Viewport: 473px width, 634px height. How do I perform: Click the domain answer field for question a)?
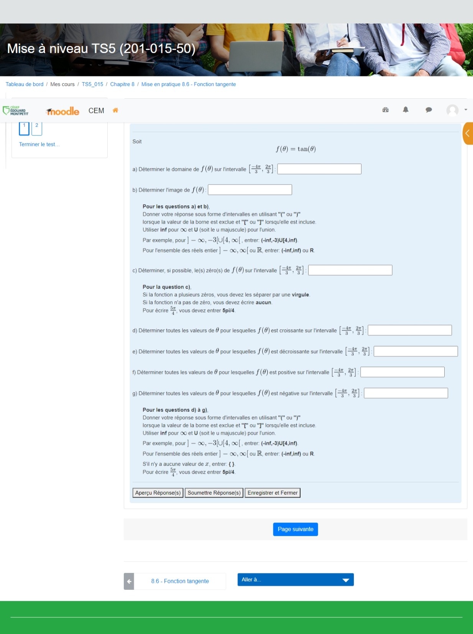319,169
